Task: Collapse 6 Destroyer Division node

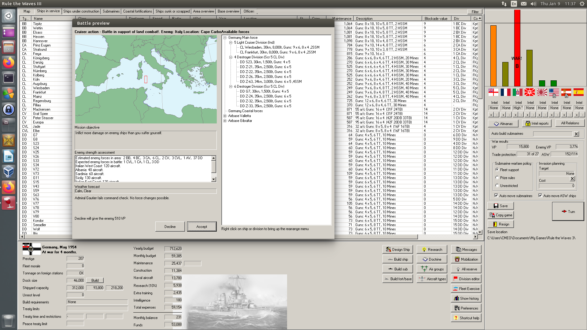Action: (231, 86)
